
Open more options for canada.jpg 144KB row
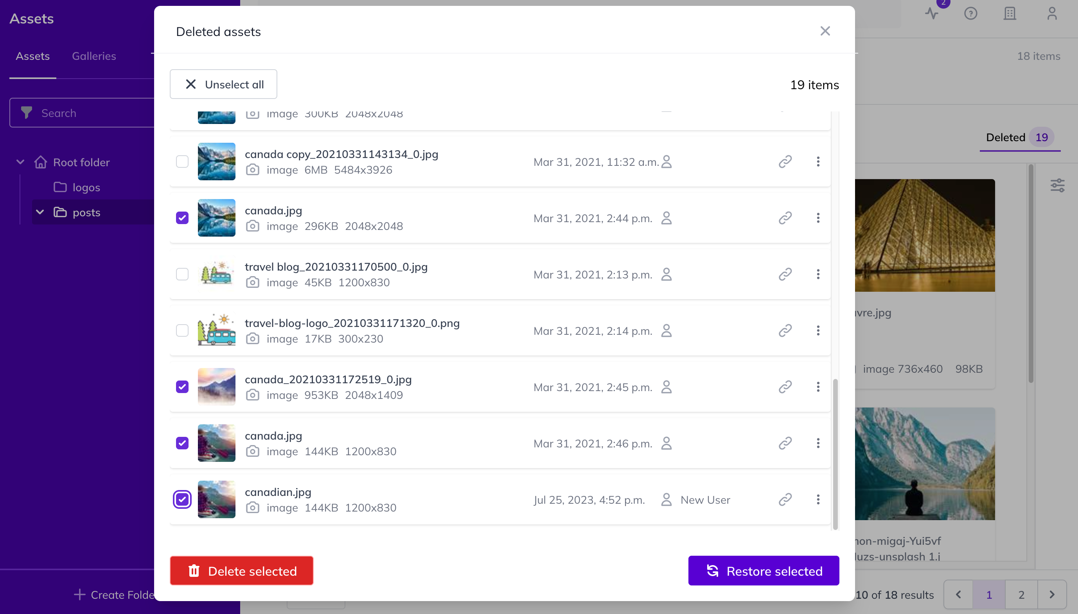[x=818, y=443]
